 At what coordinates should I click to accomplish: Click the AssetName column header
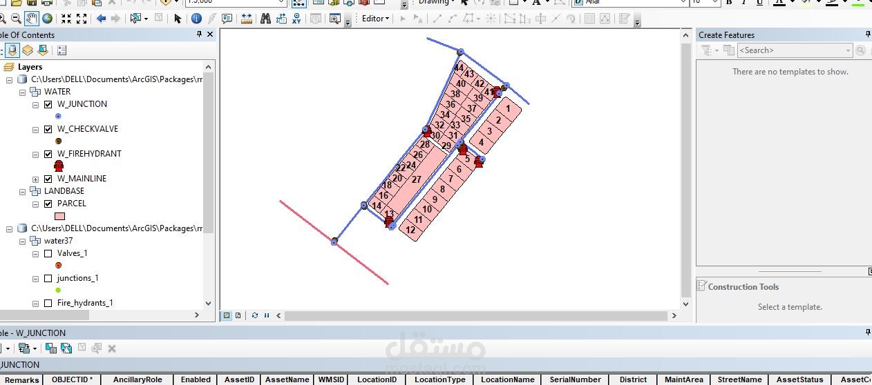pyautogui.click(x=287, y=379)
